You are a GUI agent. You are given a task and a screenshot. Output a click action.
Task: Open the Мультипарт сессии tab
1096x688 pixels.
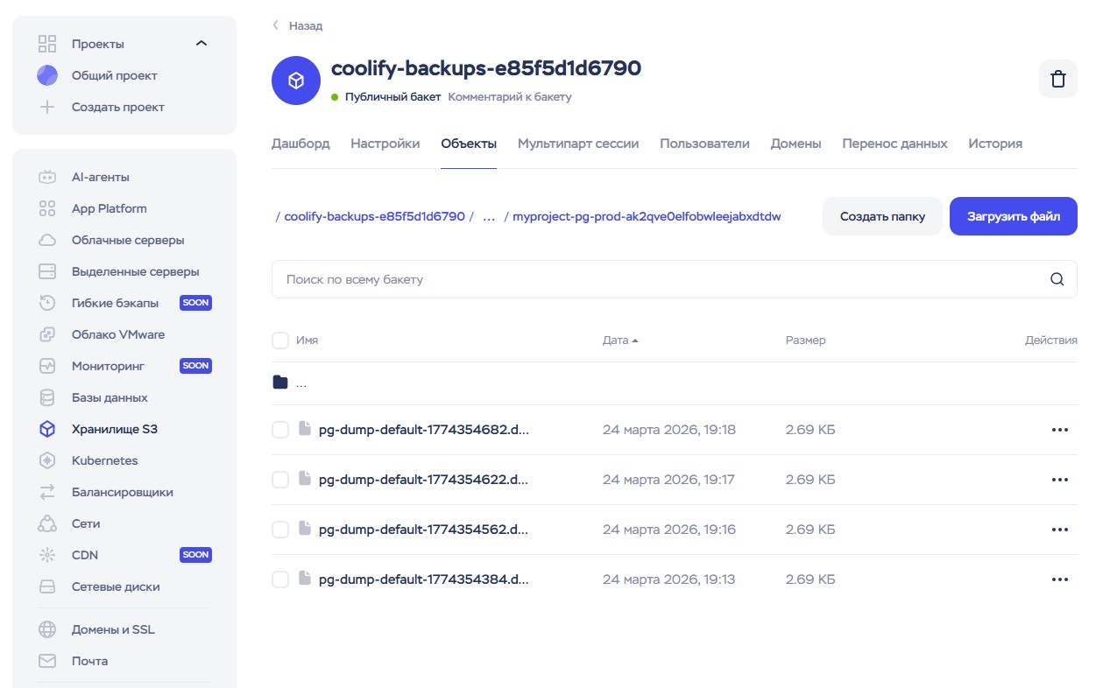pyautogui.click(x=578, y=144)
